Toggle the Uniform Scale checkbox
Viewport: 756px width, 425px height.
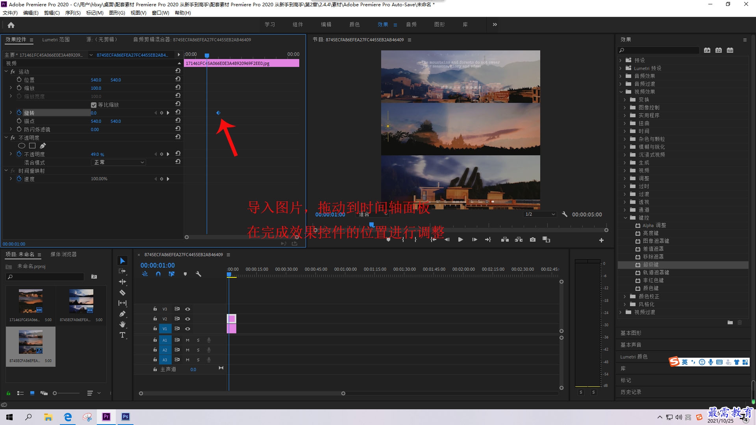(94, 105)
